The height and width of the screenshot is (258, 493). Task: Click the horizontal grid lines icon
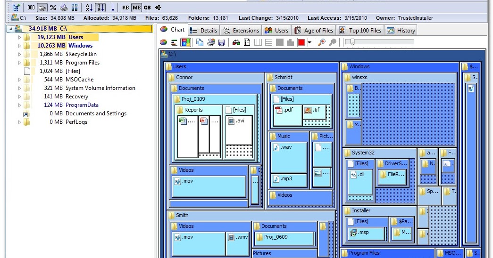268,42
